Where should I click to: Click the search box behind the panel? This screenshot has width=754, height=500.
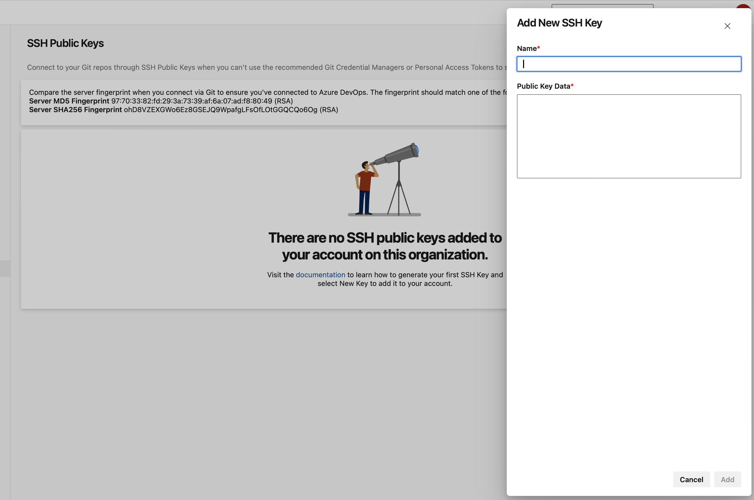click(x=602, y=6)
